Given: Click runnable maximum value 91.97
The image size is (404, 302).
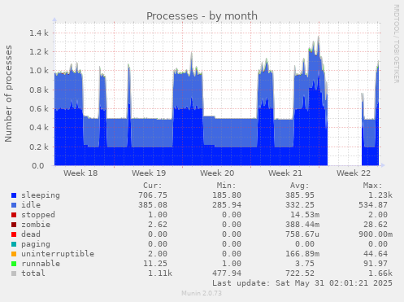Looking at the screenshot, I should click(x=376, y=264).
